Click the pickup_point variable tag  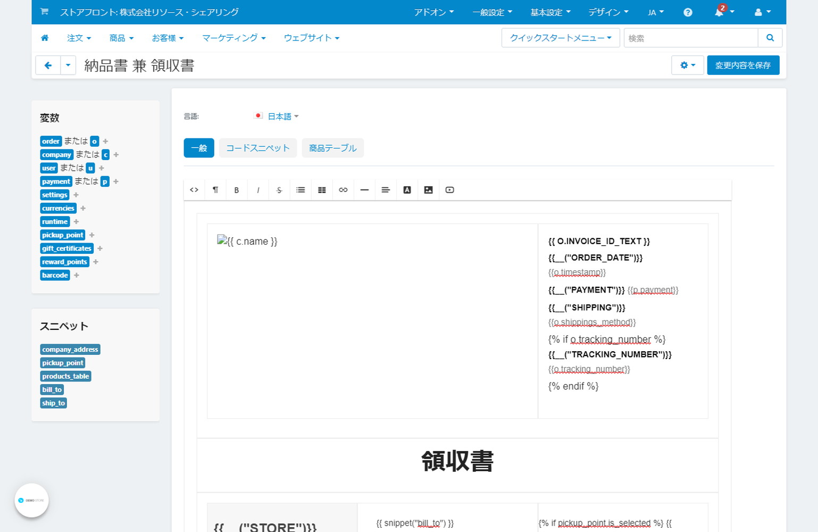pyautogui.click(x=63, y=235)
